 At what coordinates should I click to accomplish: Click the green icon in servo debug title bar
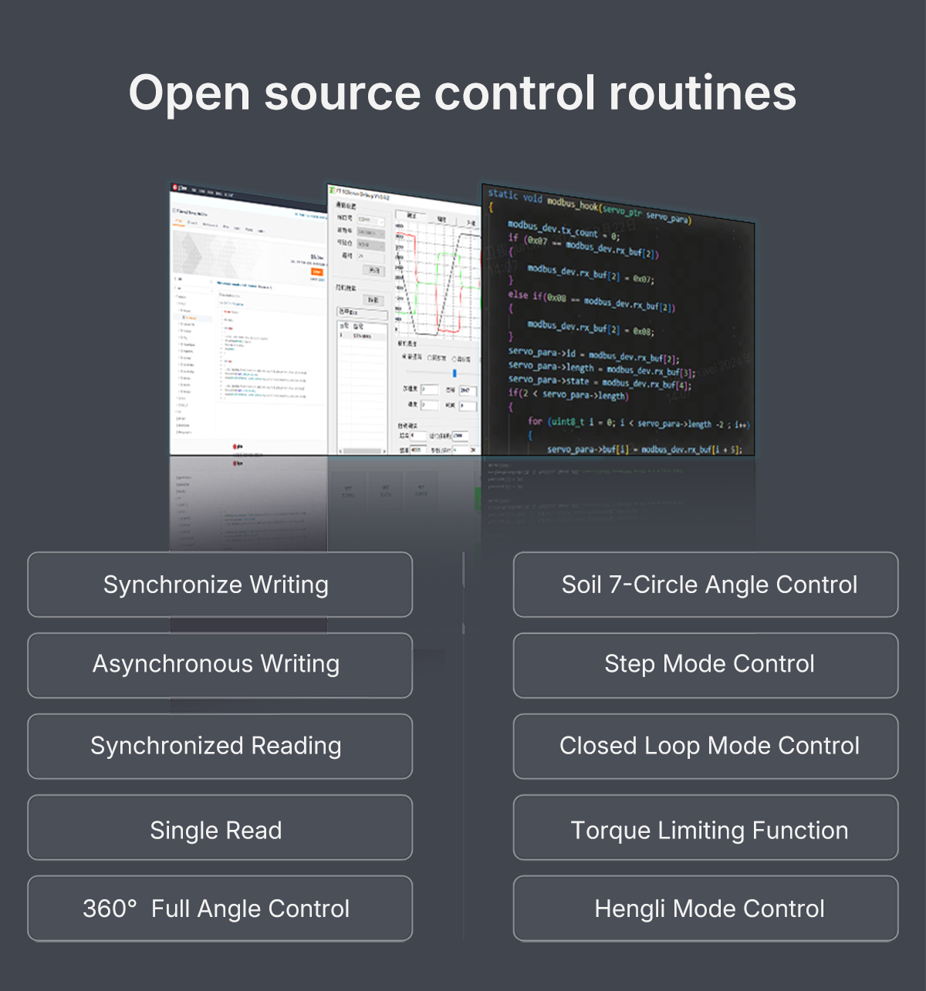coord(332,190)
